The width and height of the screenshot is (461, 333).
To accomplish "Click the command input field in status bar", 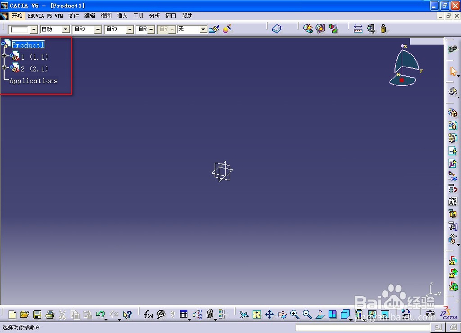I will [363, 327].
